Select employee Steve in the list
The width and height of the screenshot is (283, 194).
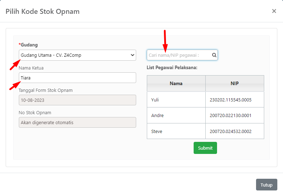176,131
